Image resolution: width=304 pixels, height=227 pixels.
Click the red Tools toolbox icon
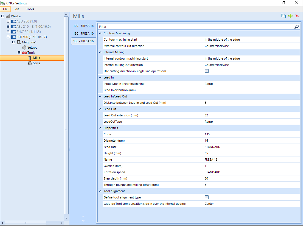[24, 53]
